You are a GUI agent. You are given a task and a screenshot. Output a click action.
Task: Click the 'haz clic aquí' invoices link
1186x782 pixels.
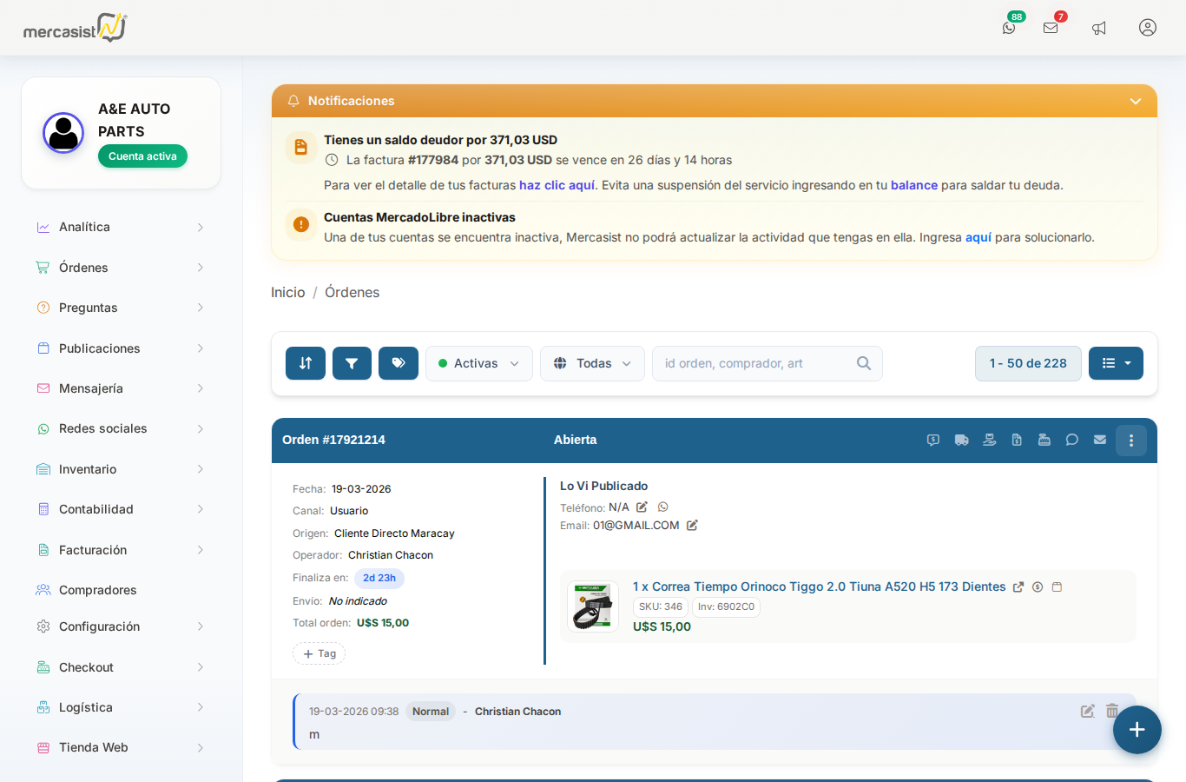pyautogui.click(x=557, y=185)
